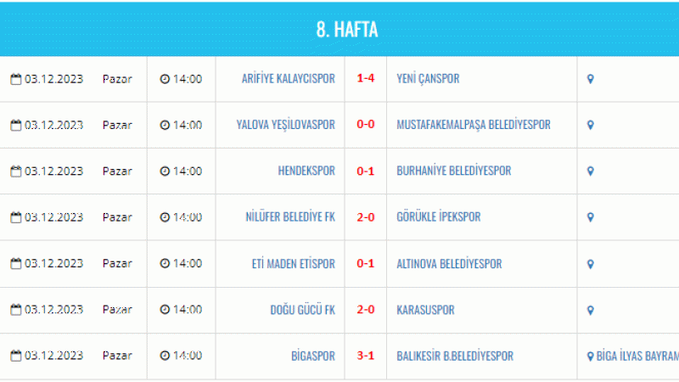Click clock icon in Bigaspor match row
The height and width of the screenshot is (382, 679).
coord(165,356)
